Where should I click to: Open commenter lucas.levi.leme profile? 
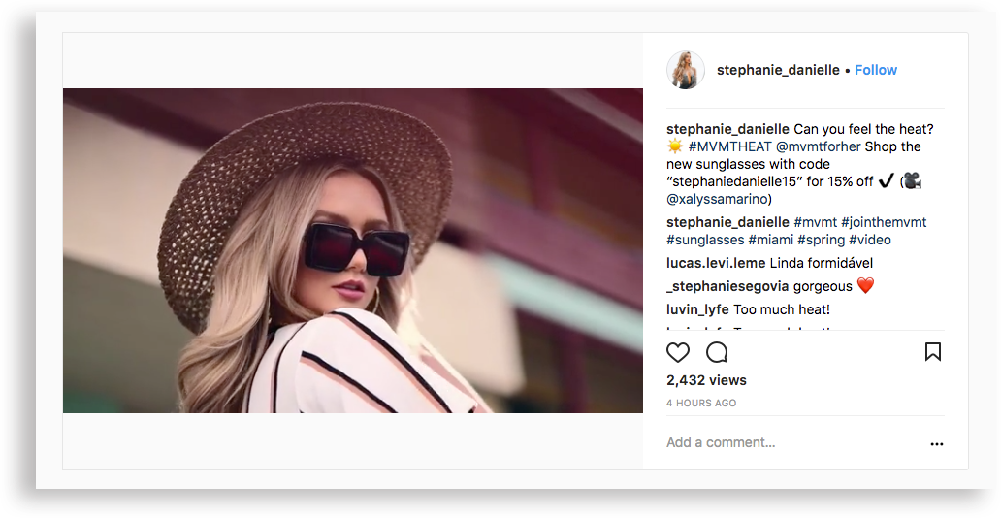click(x=716, y=263)
